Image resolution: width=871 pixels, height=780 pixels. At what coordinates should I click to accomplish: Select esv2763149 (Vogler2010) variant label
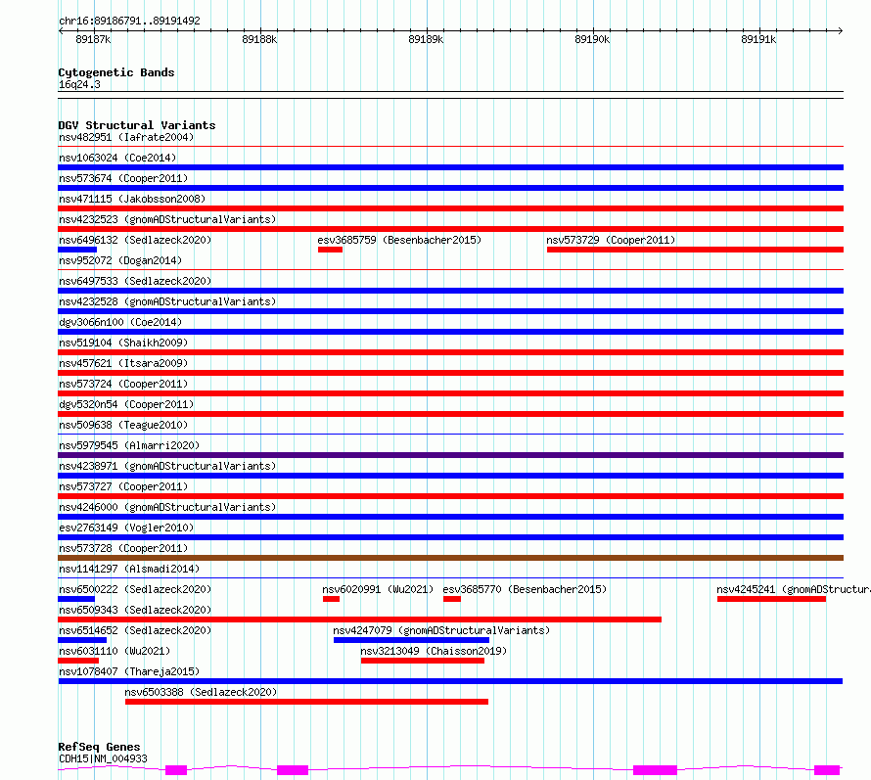126,528
